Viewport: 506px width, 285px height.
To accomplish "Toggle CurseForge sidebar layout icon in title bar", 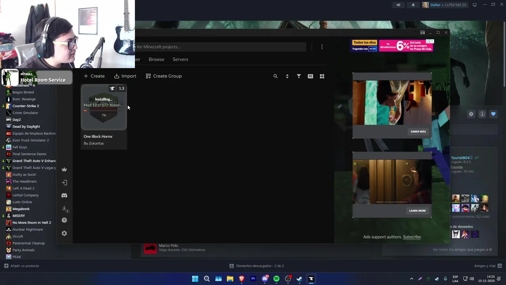I will point(422,32).
